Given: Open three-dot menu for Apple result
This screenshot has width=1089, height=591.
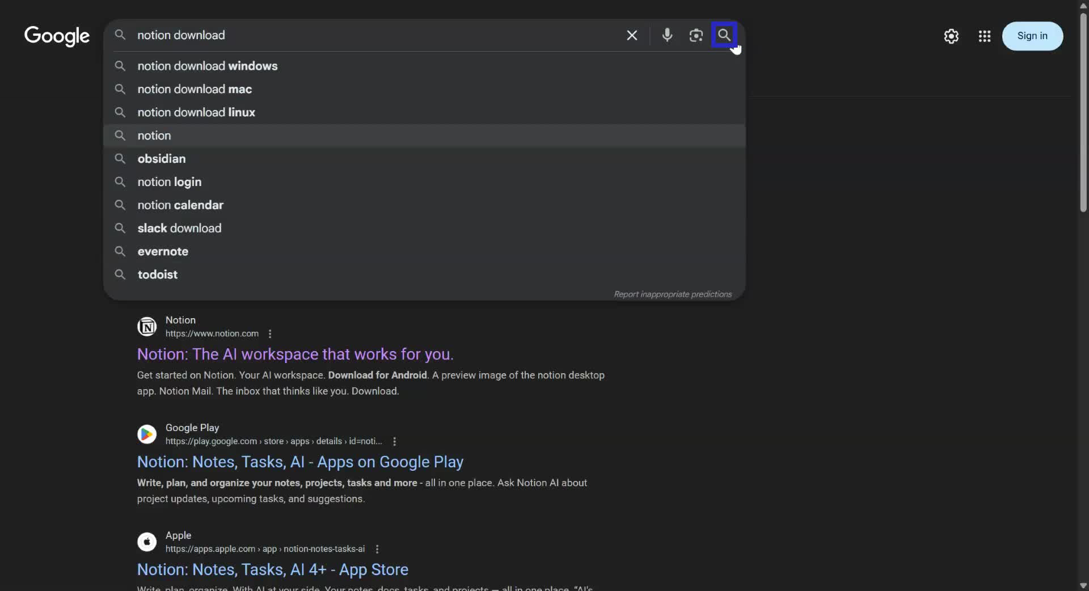Looking at the screenshot, I should pos(377,549).
